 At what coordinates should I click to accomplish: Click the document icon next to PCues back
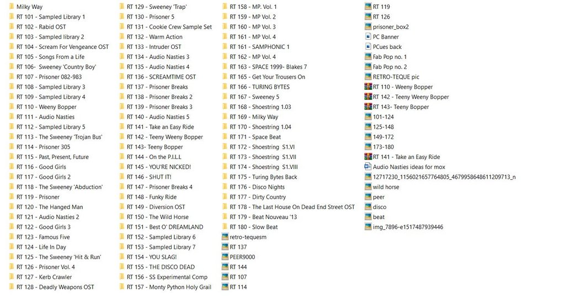[368, 47]
